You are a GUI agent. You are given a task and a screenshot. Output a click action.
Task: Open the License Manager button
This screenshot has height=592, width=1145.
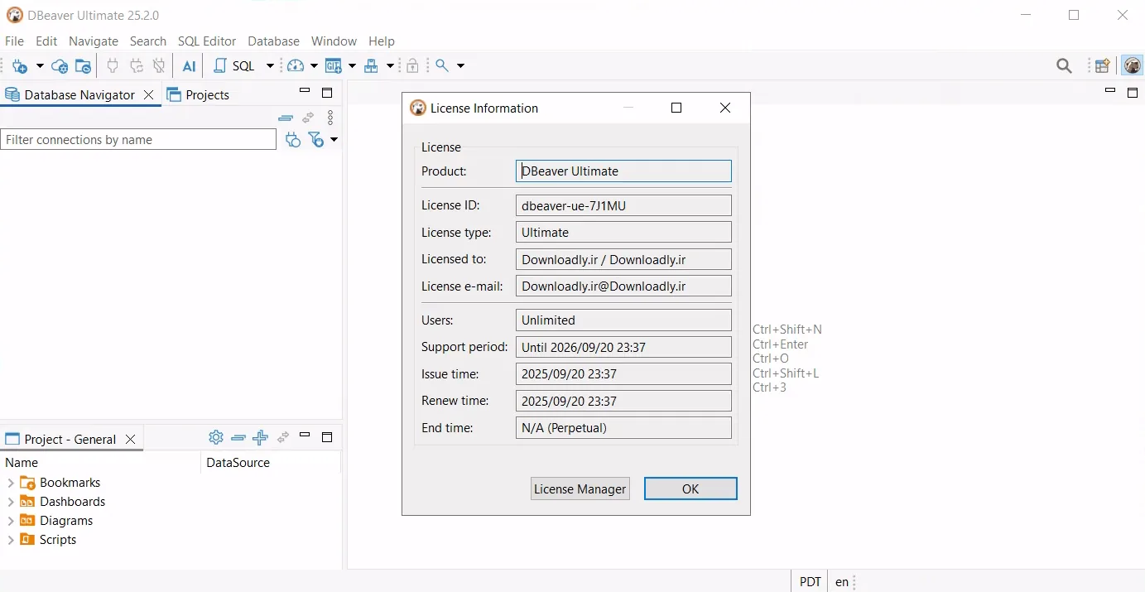click(580, 489)
